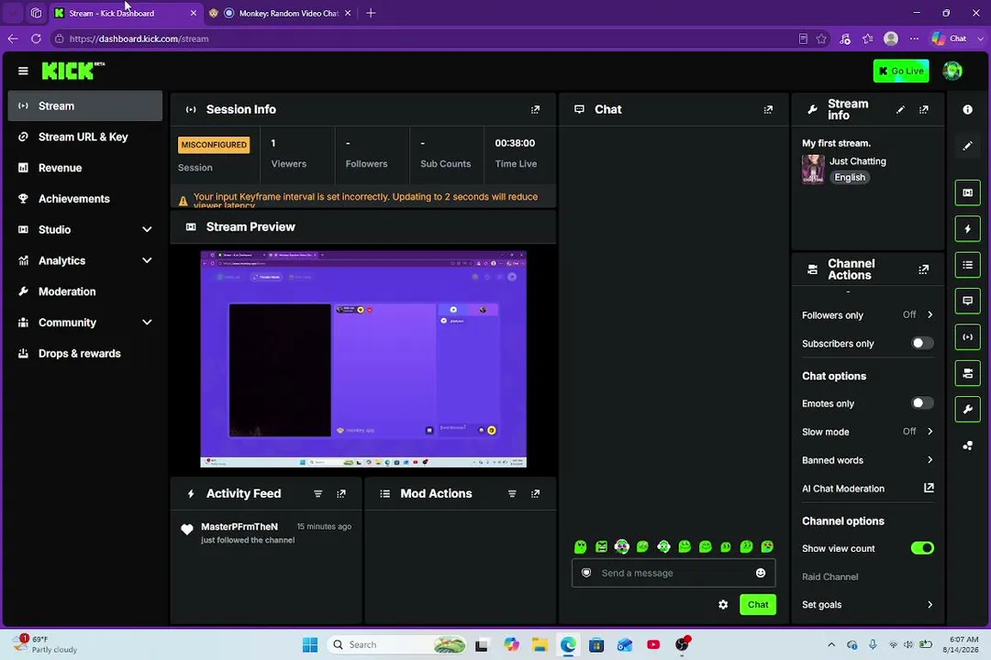Click the Go Live button
This screenshot has width=991, height=660.
click(901, 71)
